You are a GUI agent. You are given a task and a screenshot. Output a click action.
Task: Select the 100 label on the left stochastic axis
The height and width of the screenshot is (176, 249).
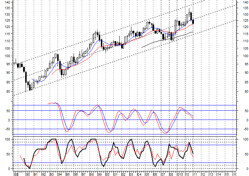(7, 139)
